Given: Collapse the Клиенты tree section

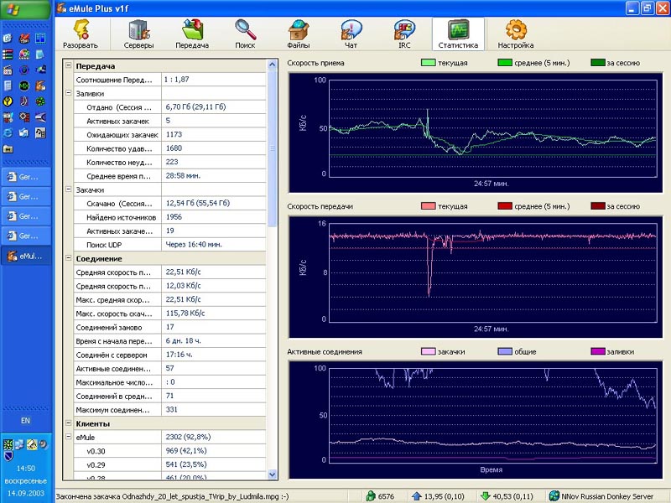Looking at the screenshot, I should pos(69,423).
